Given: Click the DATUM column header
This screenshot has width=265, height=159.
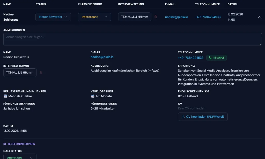Looking at the screenshot, I should 232,4.
